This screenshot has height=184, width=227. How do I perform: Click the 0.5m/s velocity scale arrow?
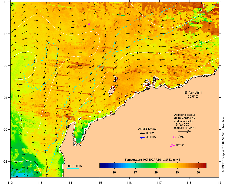pos(184,132)
